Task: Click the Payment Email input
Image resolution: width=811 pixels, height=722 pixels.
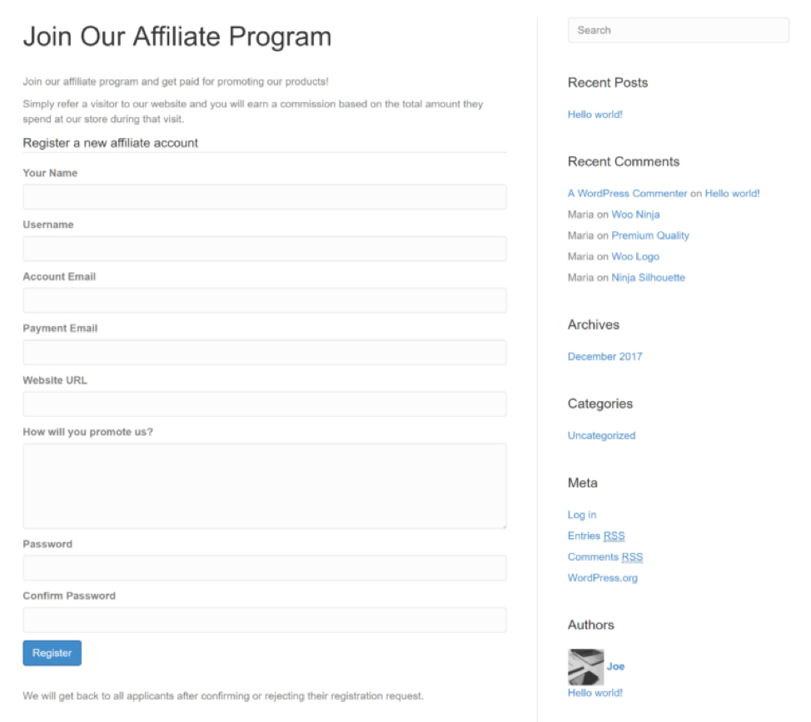Action: pos(265,352)
